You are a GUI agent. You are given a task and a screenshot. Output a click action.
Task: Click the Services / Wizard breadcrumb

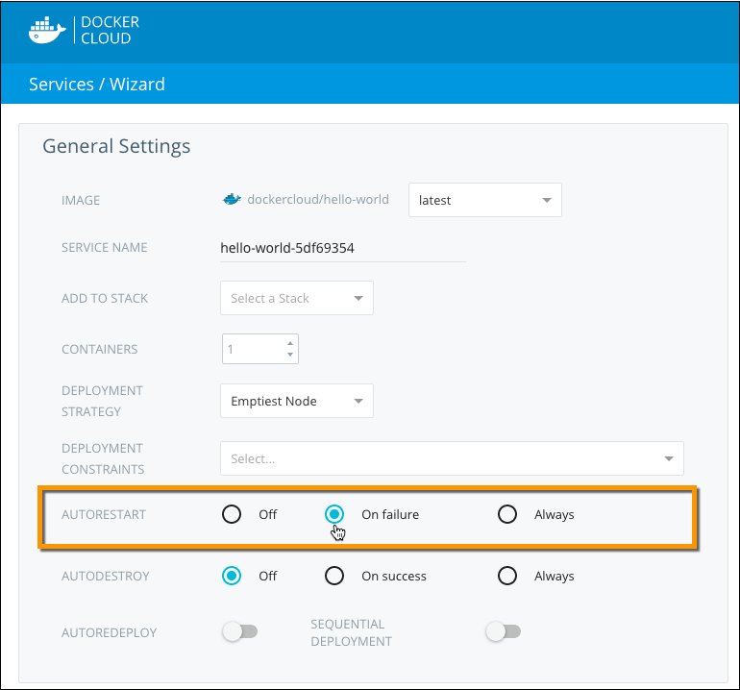[97, 85]
